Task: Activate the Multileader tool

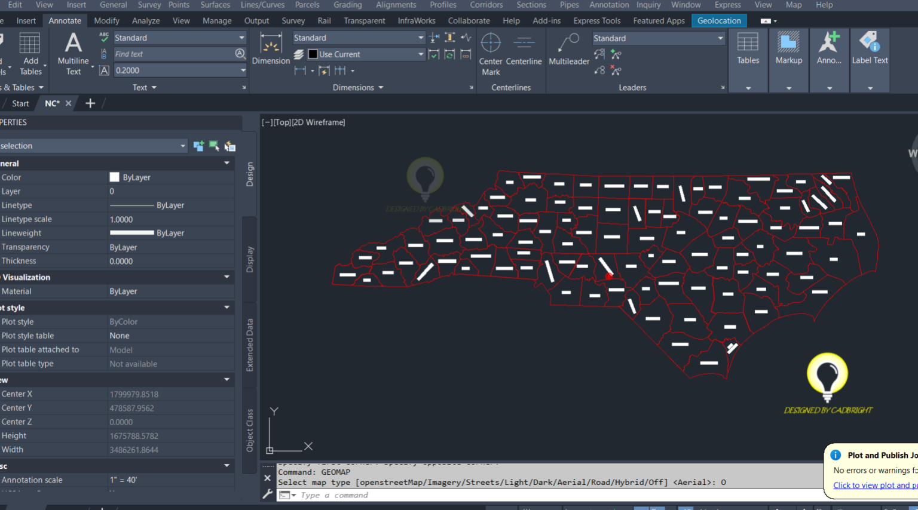Action: click(569, 49)
